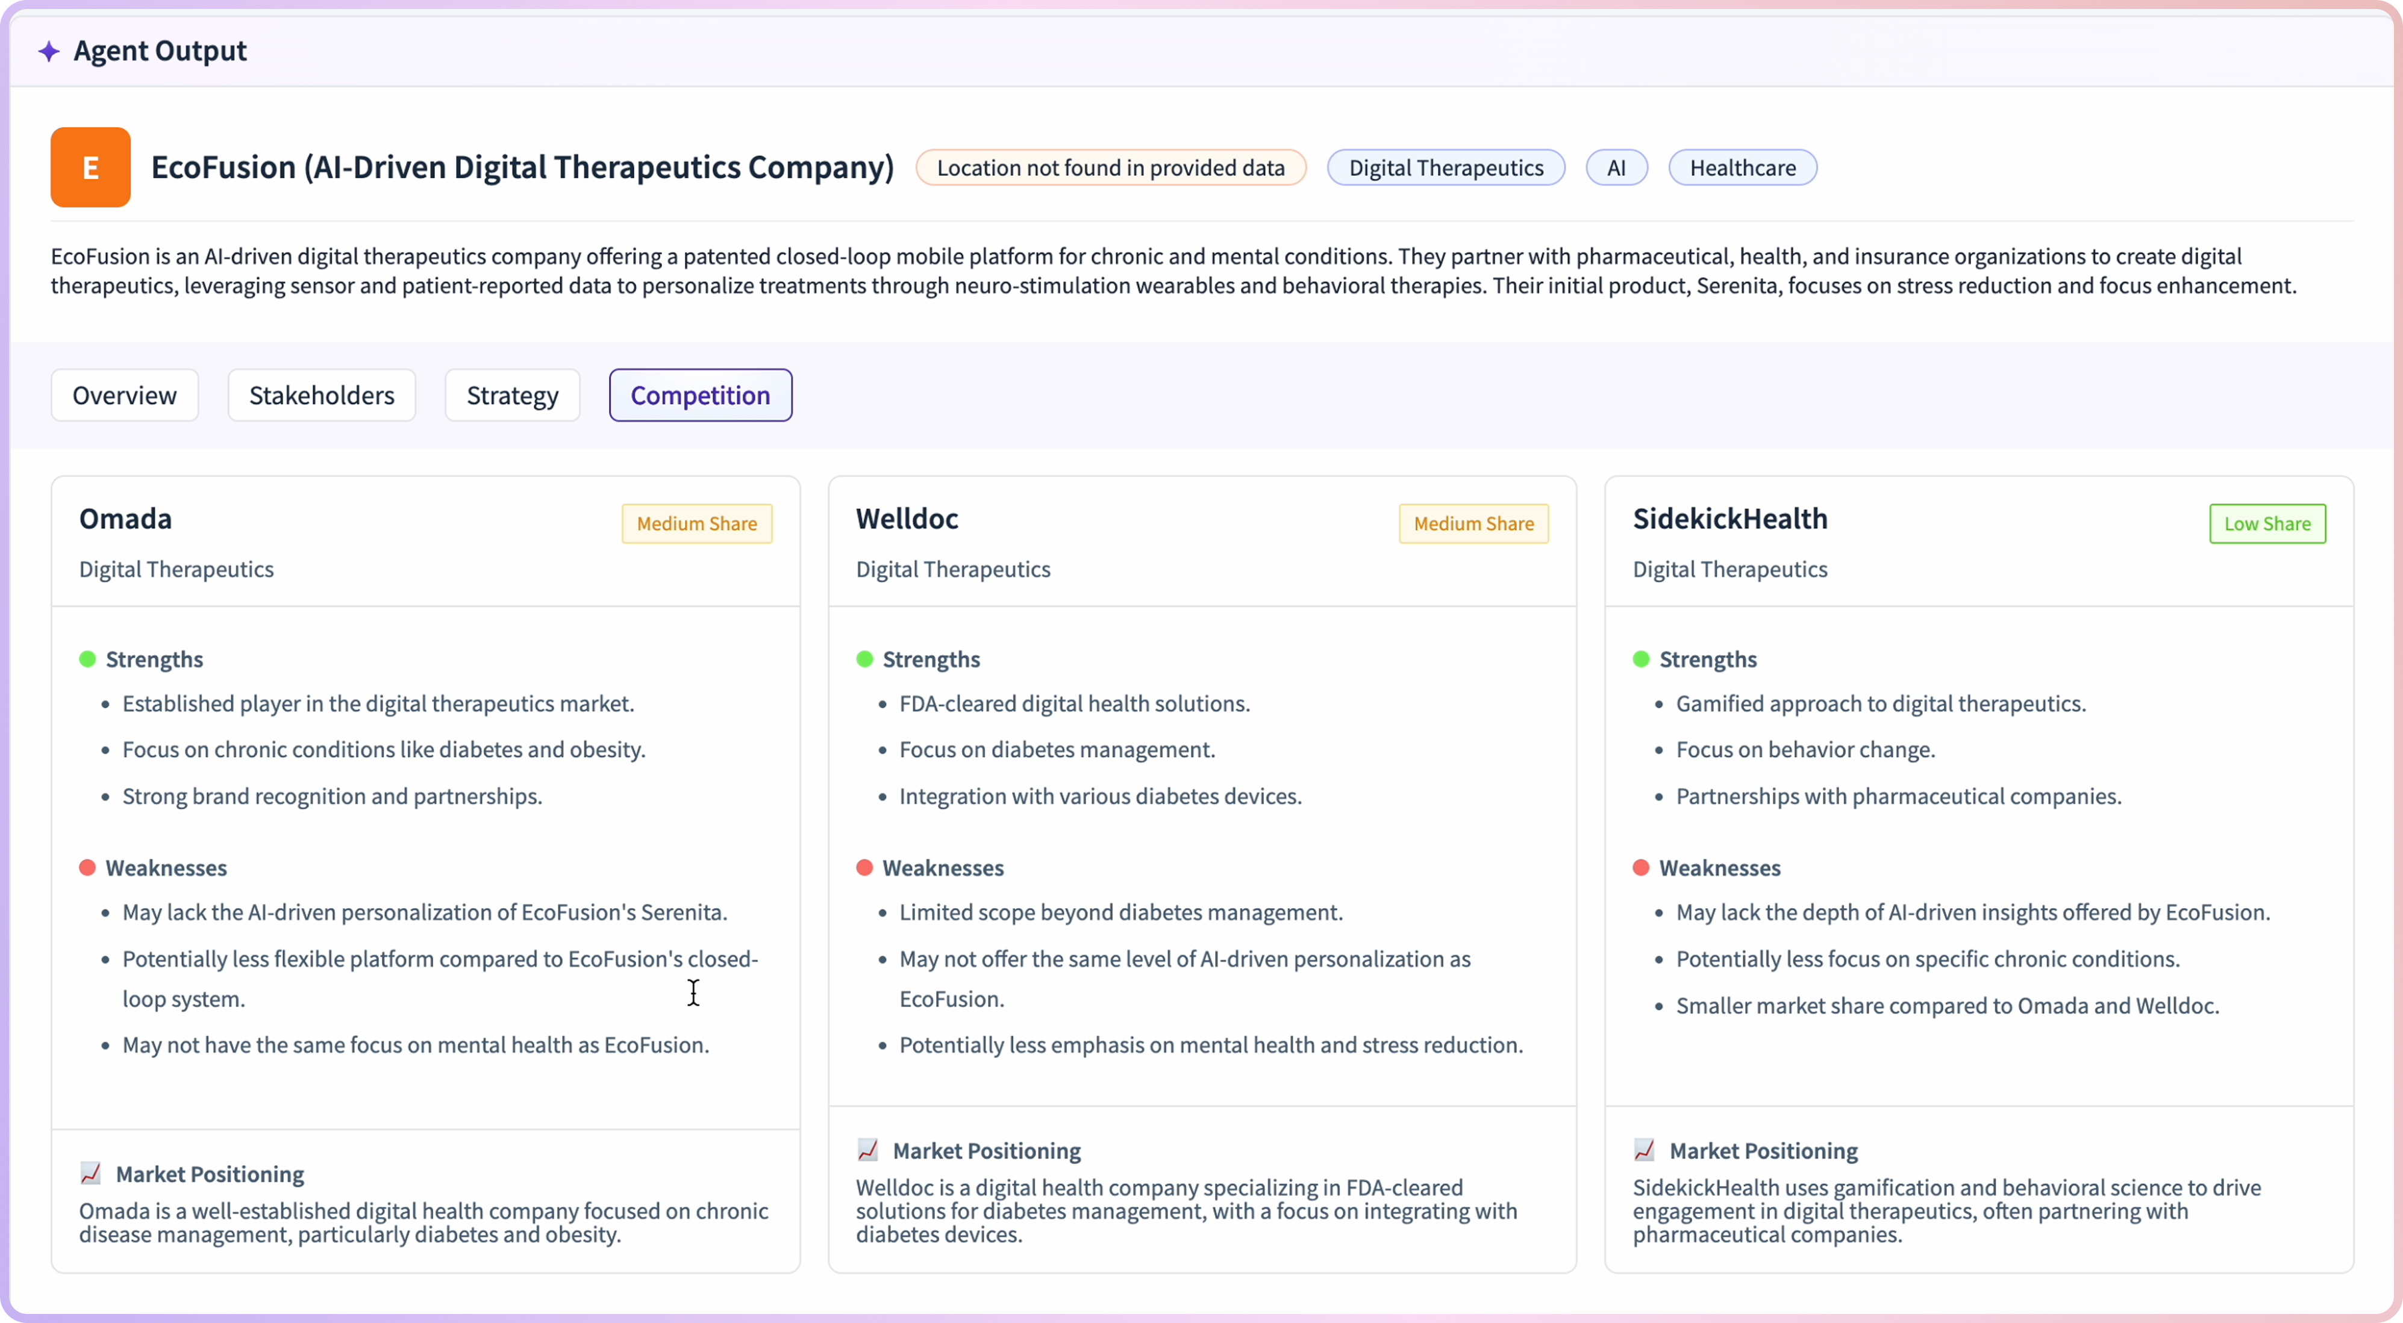Click Omada's Market Positioning heading
Screen dimensions: 2403x1323
click(210, 1175)
